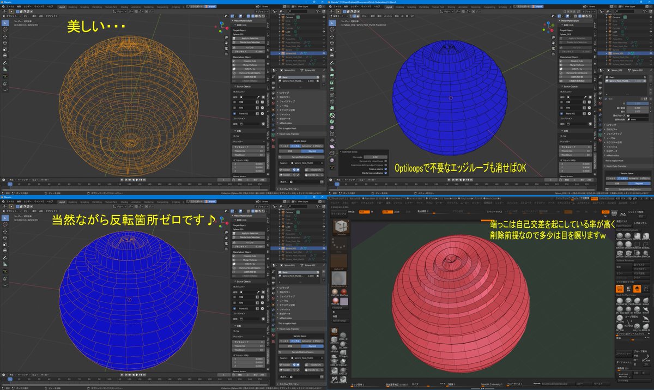Click 'Remove Sliced Objects' in 美しい window

pyautogui.click(x=249, y=72)
